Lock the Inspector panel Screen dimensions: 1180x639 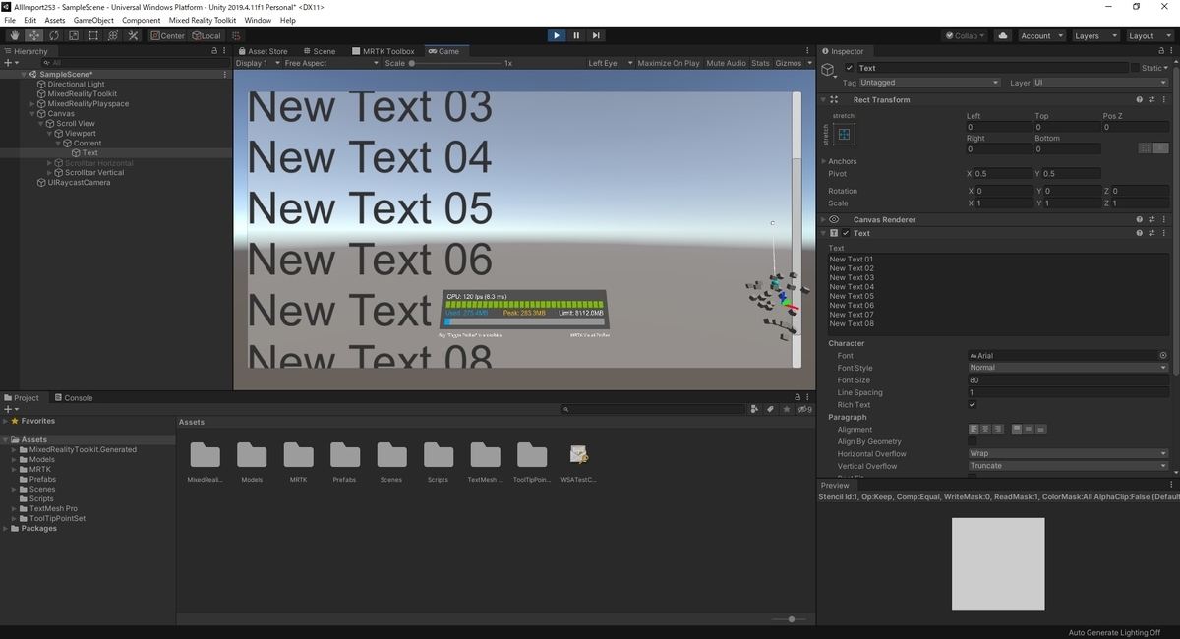[x=1159, y=51]
